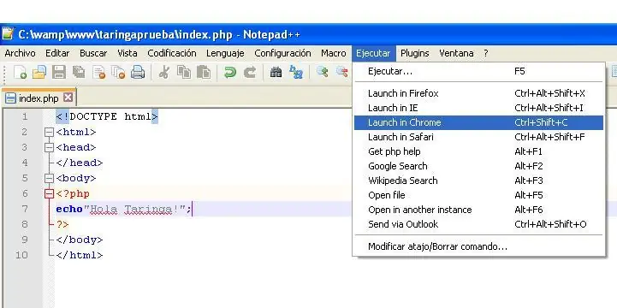
Task: Choose Ejecutar... menu entry
Action: (478, 72)
